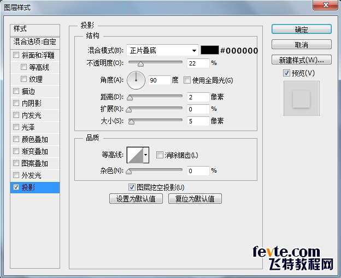This screenshot has height=278, width=341.
Task: Select the 投影 style entry
Action: 35,187
